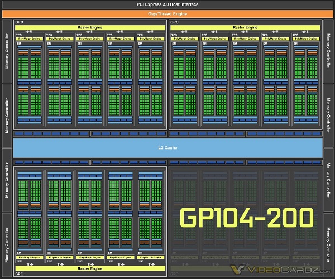Image resolution: width=335 pixels, height=279 pixels.
Task: Select the Raster Engine bar in top-right GPC
Action: [x=245, y=27]
